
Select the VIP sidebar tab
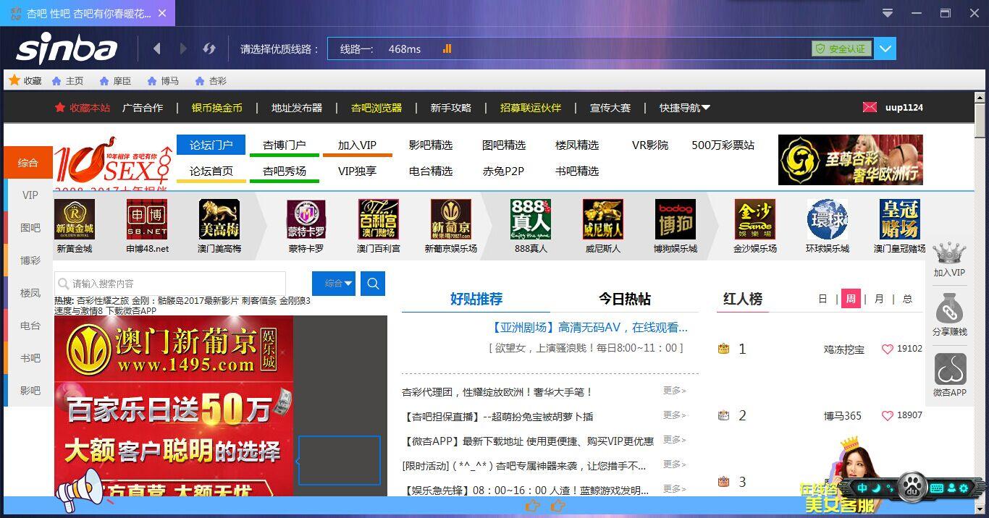pos(30,195)
